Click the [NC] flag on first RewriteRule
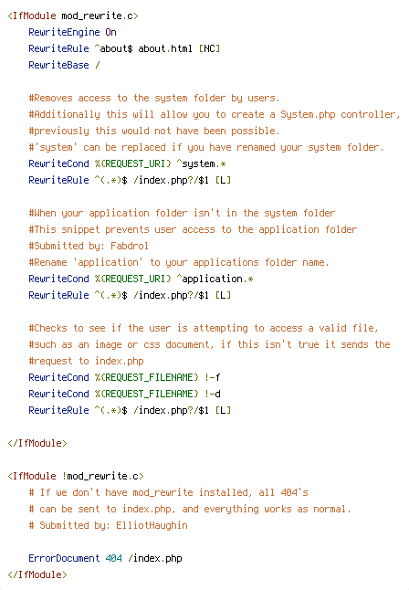 point(209,49)
